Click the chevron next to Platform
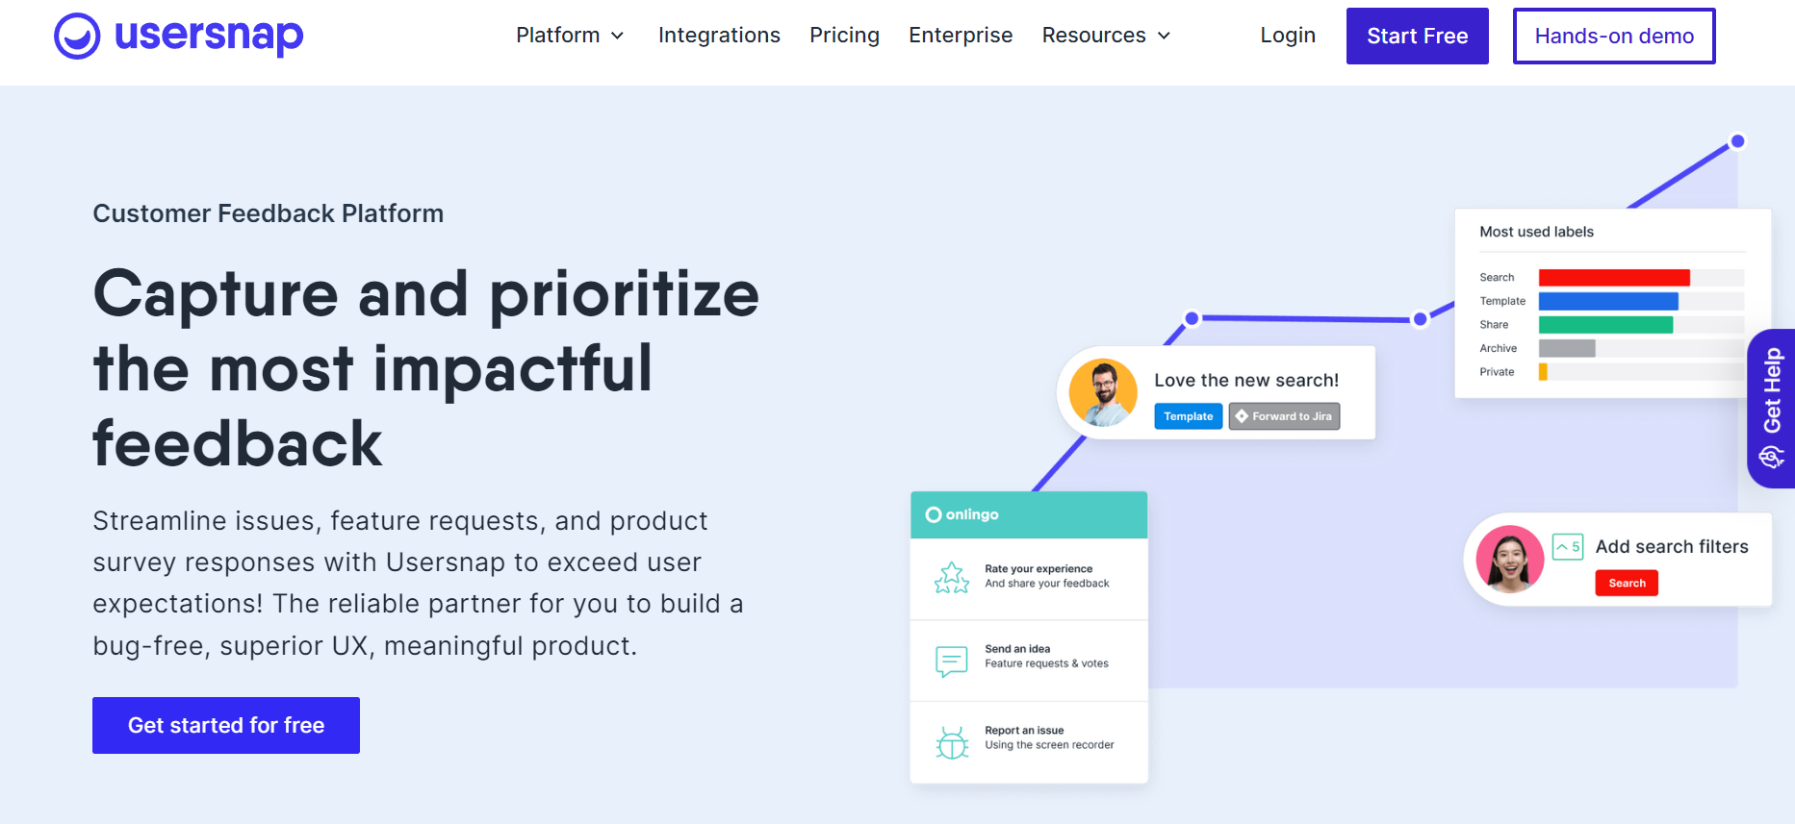Viewport: 1795px width, 824px height. pyautogui.click(x=617, y=36)
